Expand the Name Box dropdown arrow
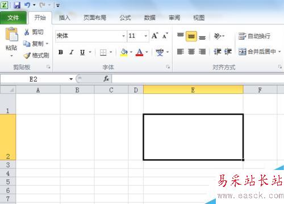Screen dimensions: 284x204 pyautogui.click(x=71, y=79)
